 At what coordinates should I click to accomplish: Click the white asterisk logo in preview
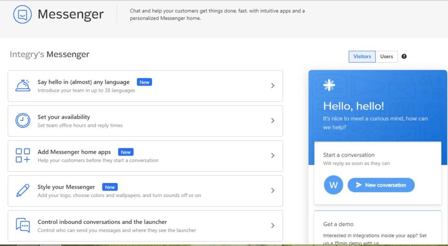pyautogui.click(x=329, y=85)
